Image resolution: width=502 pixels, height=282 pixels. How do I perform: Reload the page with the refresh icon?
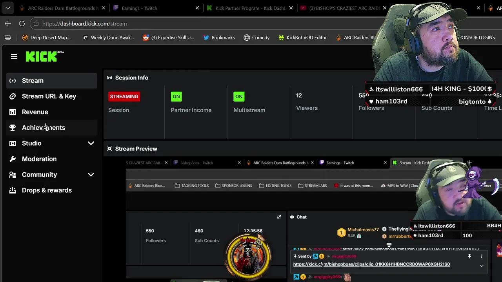[x=22, y=23]
